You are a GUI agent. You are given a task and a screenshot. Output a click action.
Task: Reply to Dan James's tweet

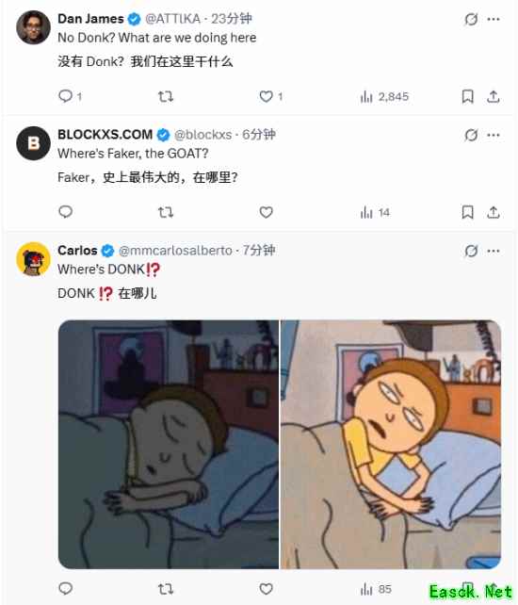point(65,96)
